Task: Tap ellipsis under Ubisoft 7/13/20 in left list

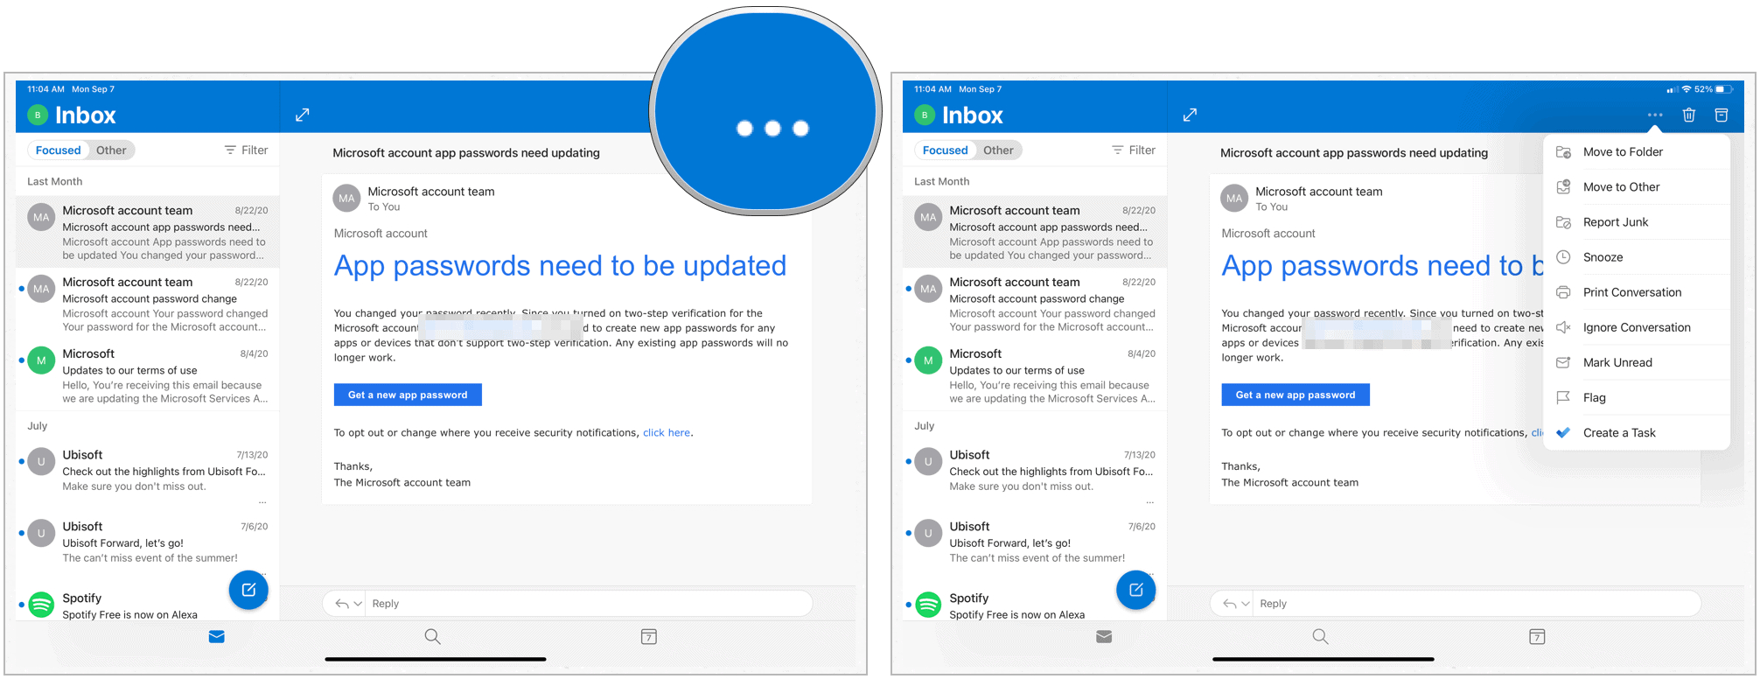Action: tap(262, 503)
